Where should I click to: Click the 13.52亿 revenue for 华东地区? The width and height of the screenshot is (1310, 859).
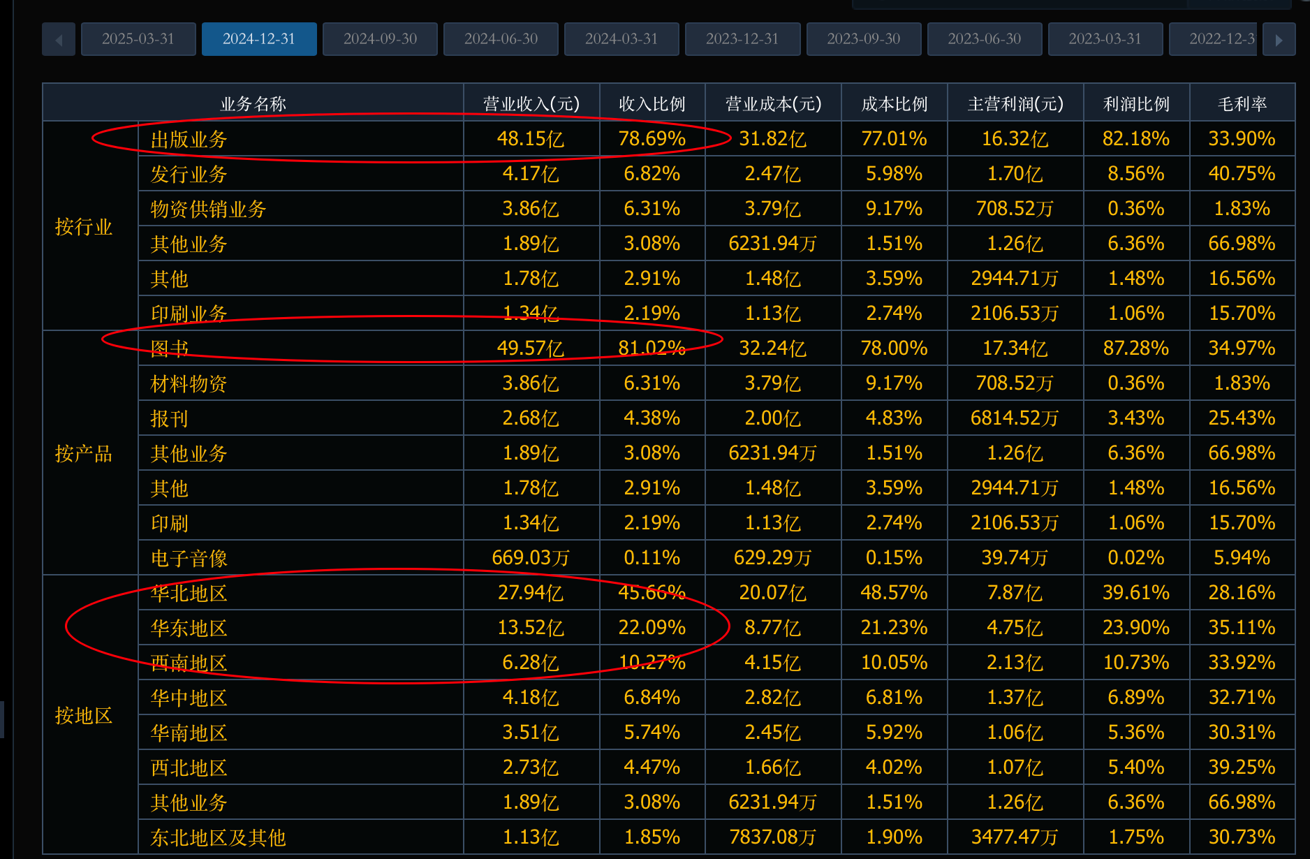tap(531, 627)
